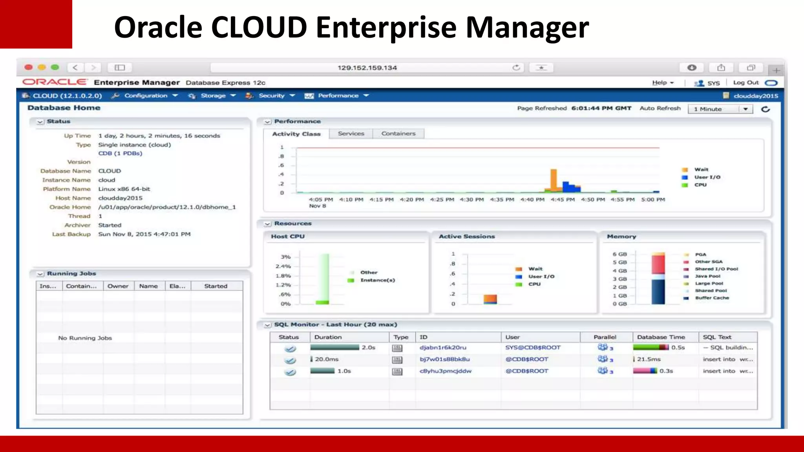804x452 pixels.
Task: Click the Log Out oval icon
Action: click(771, 83)
